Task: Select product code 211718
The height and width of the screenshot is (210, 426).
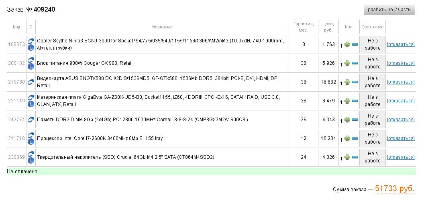Action: 16,138
